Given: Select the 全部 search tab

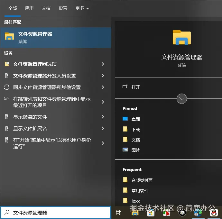Looking at the screenshot, I should click(x=13, y=8).
